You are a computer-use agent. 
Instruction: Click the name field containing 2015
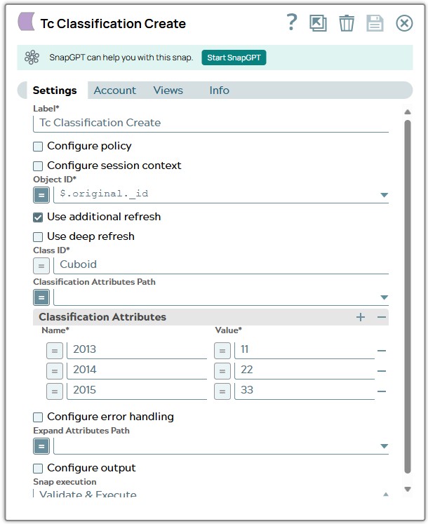click(x=137, y=391)
